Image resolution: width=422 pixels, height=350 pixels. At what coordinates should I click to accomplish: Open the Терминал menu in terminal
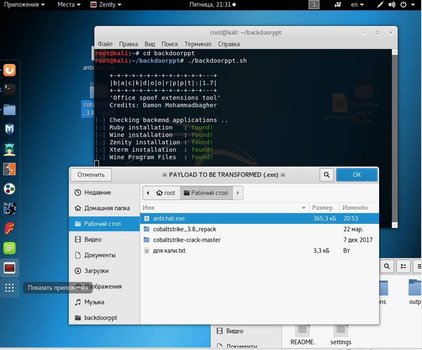coord(198,44)
